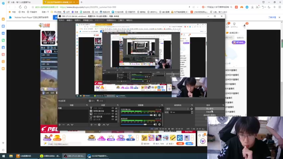Toggle lock on the 视频采集设备 source
This screenshot has height=159, width=283.
pyautogui.click(x=116, y=111)
